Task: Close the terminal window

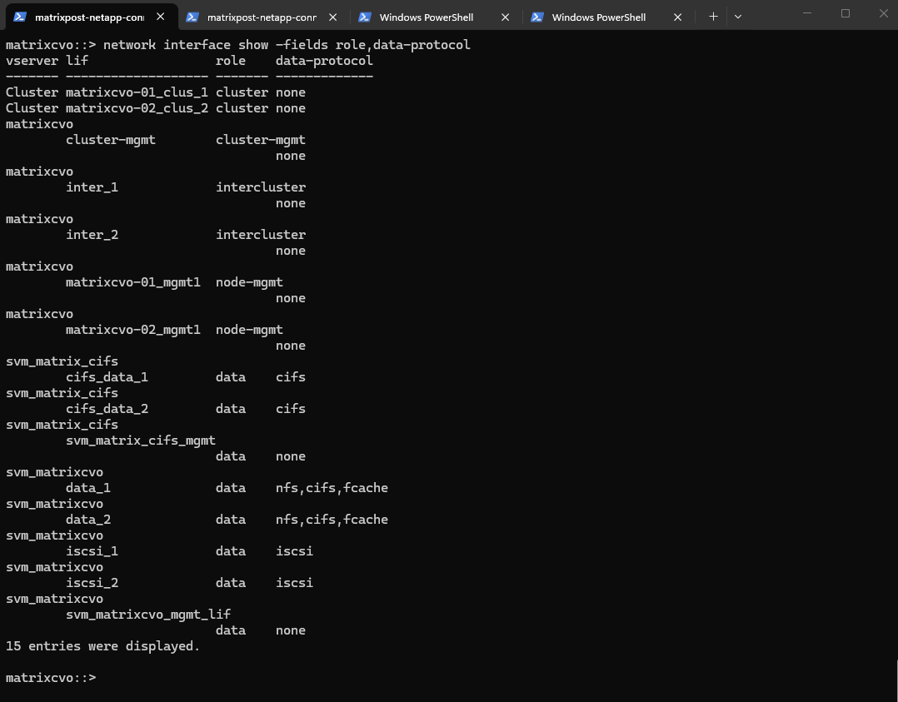Action: [883, 13]
